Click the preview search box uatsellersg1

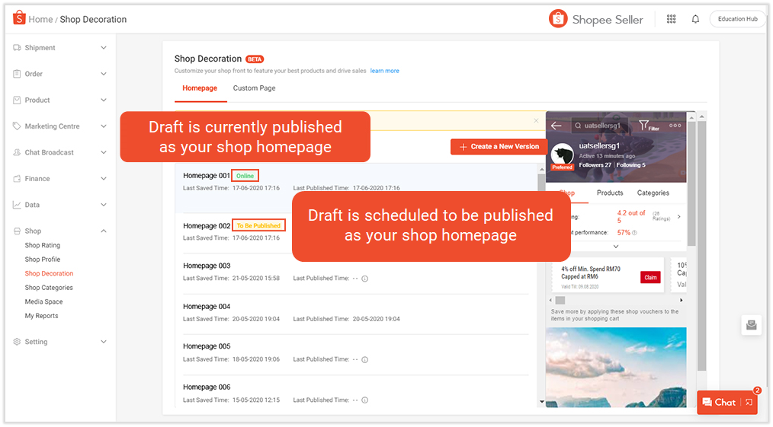coord(599,126)
